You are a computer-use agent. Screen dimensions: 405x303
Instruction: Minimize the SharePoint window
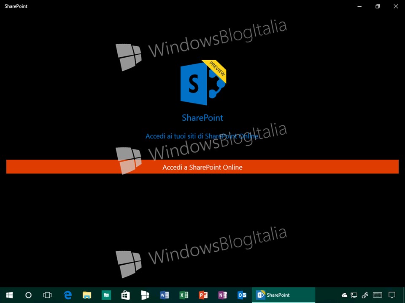(x=359, y=6)
